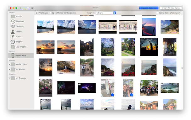
Task: Select the Places pin icon
Action: click(13, 37)
